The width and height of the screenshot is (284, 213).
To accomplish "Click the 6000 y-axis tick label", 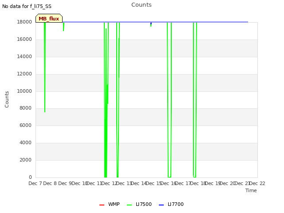I will pyautogui.click(x=26, y=125).
